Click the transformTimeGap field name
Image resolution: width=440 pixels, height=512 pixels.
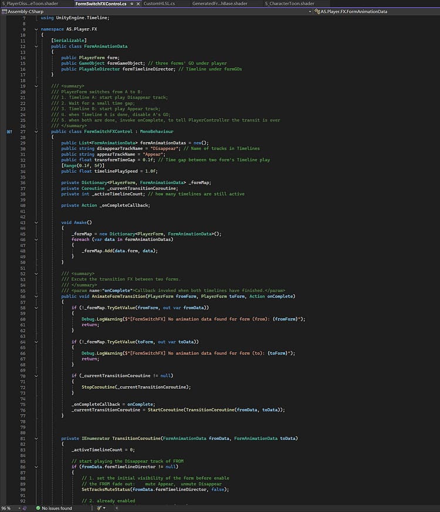pyautogui.click(x=114, y=160)
